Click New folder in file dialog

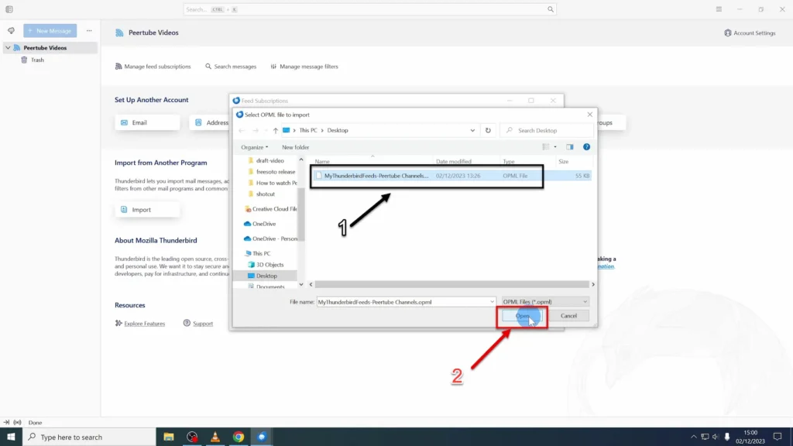(295, 147)
